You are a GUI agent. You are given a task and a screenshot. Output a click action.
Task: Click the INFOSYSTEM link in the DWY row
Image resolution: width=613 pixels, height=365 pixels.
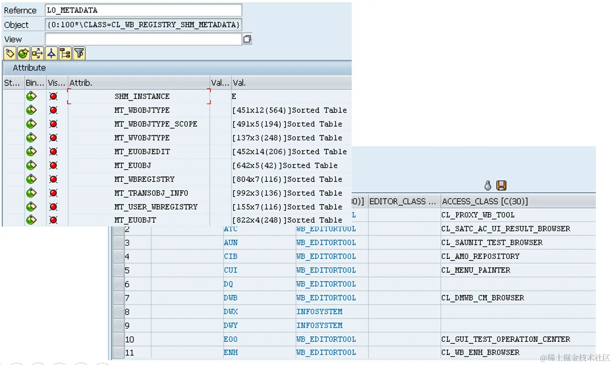319,325
